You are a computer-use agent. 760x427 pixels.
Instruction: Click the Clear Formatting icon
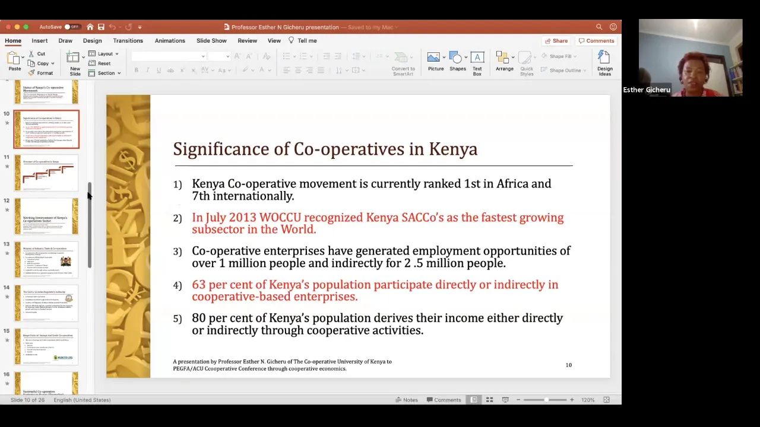[x=267, y=56]
